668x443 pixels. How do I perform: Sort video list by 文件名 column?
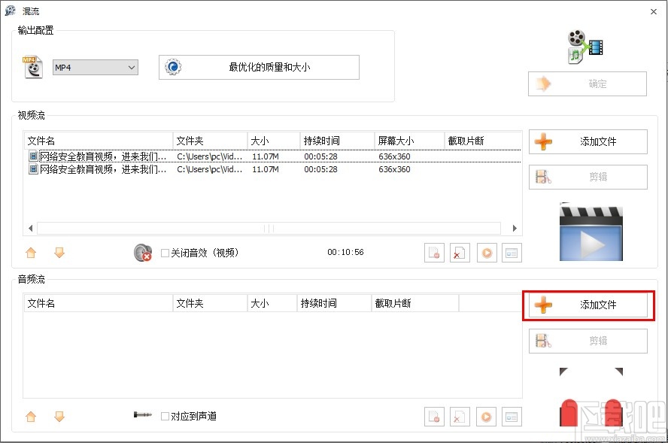[99, 141]
